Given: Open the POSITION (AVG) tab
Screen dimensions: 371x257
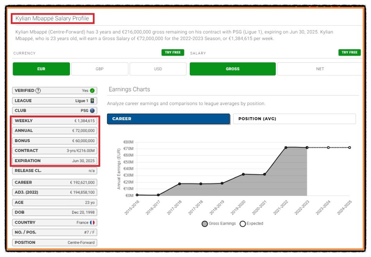Looking at the screenshot, I should [x=294, y=119].
